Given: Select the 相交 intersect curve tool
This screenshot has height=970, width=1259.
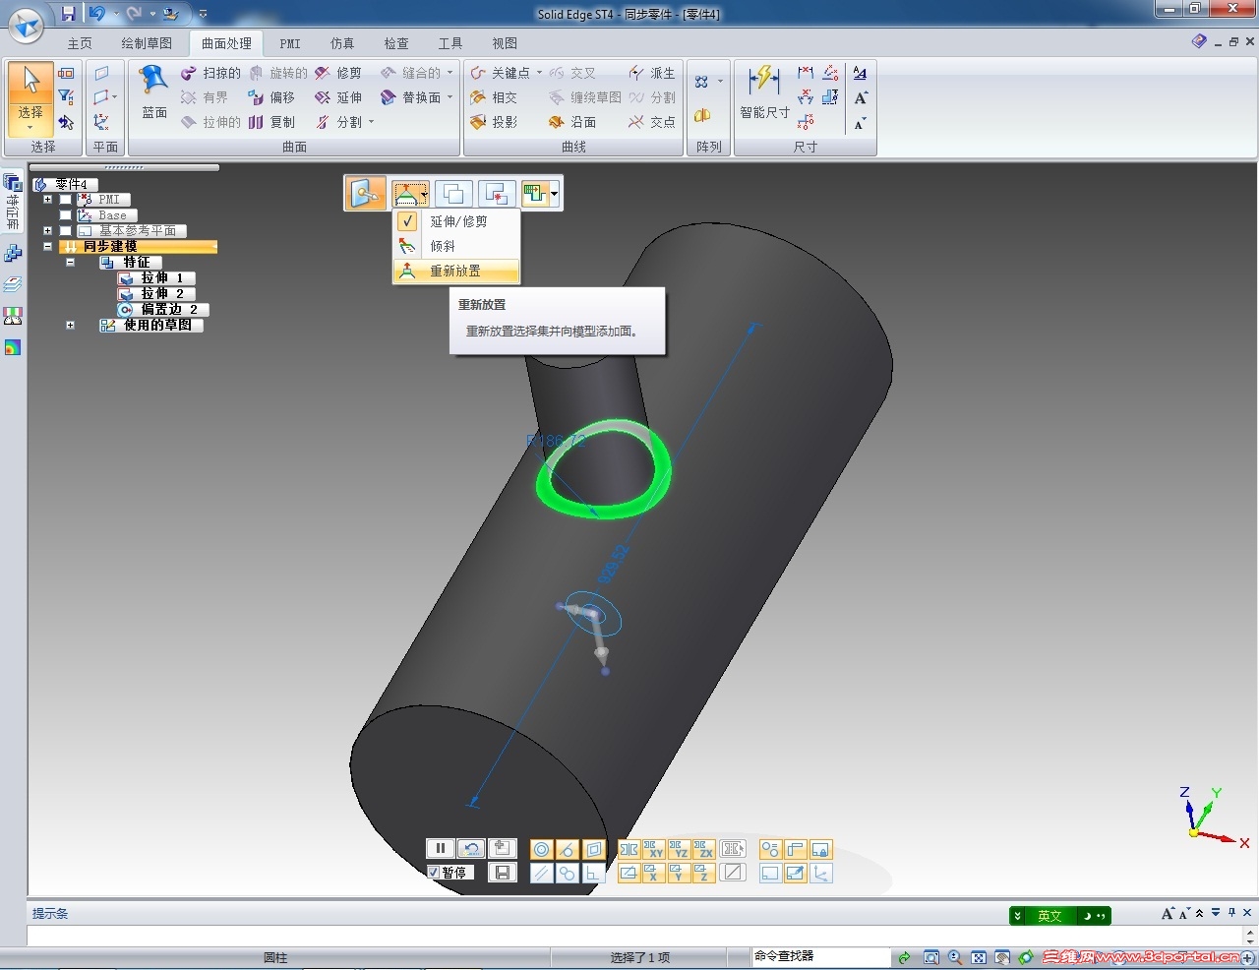Looking at the screenshot, I should (x=494, y=97).
